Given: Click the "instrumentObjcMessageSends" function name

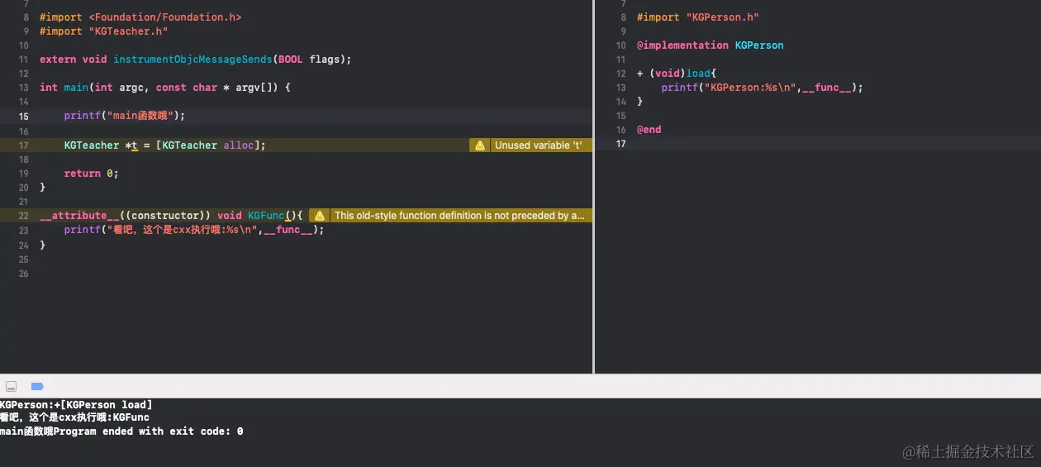Looking at the screenshot, I should click(193, 60).
